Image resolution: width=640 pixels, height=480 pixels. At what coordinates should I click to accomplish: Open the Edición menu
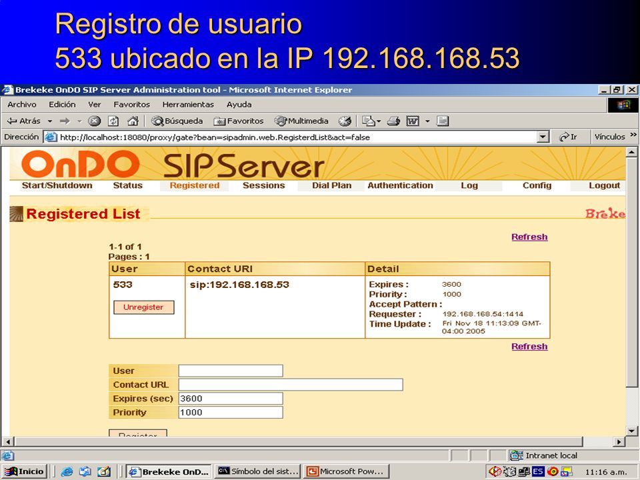(62, 105)
